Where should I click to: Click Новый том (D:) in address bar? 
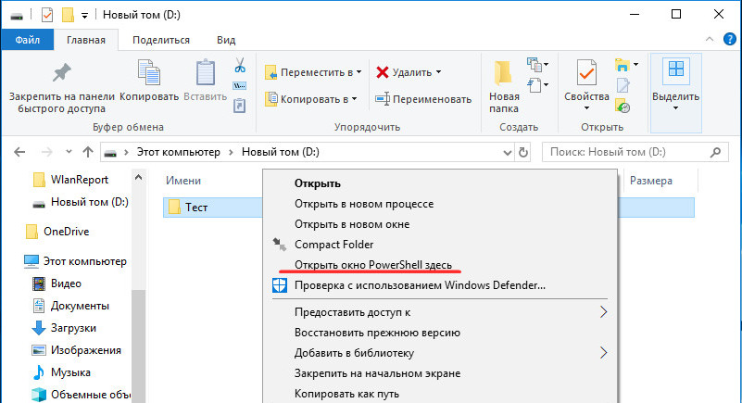280,152
